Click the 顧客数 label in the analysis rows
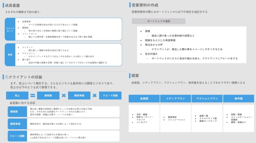256x143 pixels. [17, 111]
